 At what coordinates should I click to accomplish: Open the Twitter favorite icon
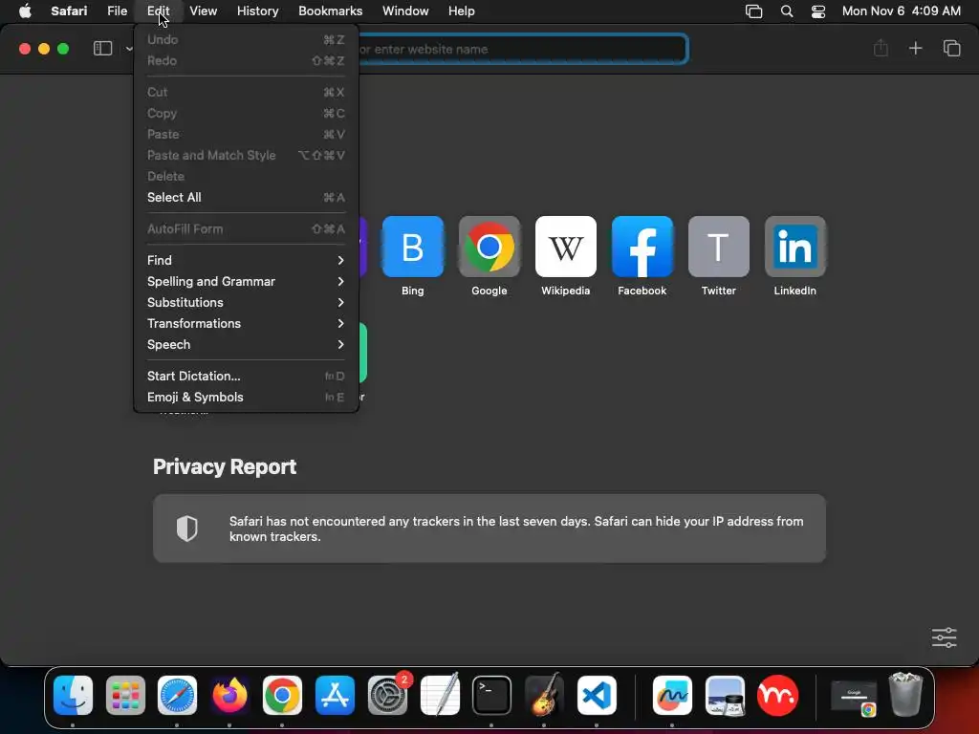tap(719, 247)
